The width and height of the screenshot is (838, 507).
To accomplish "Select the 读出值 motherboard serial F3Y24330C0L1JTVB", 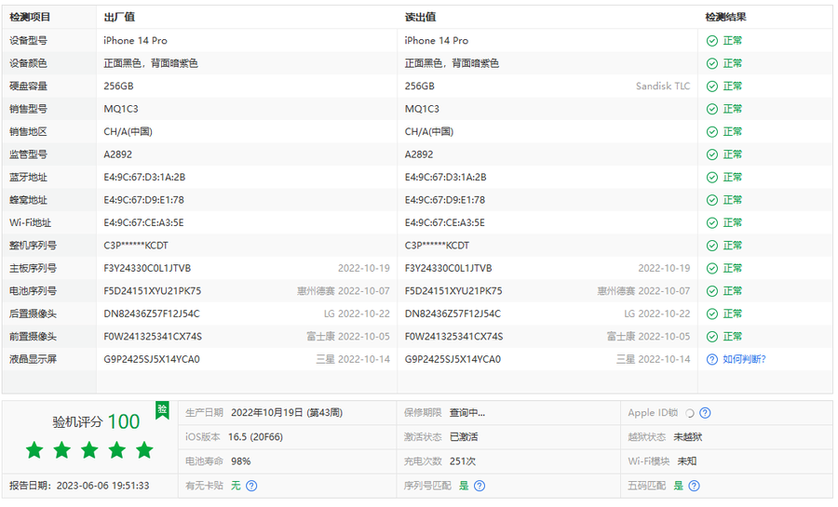I will (448, 269).
